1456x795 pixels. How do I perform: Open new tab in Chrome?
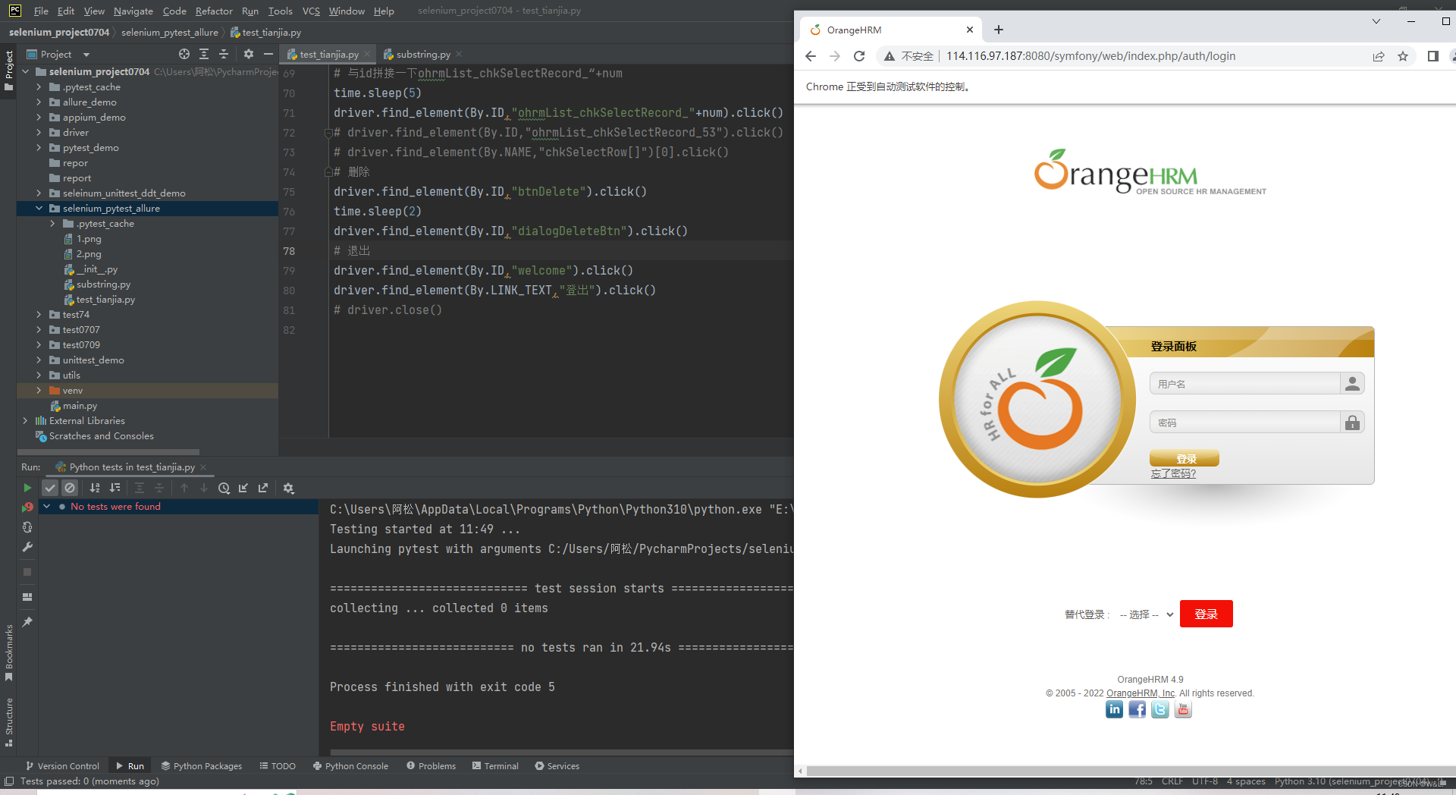tap(999, 30)
